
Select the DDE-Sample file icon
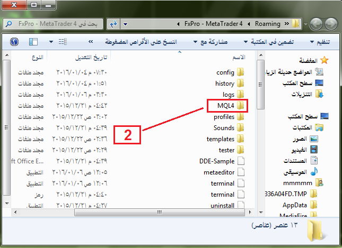241,161
